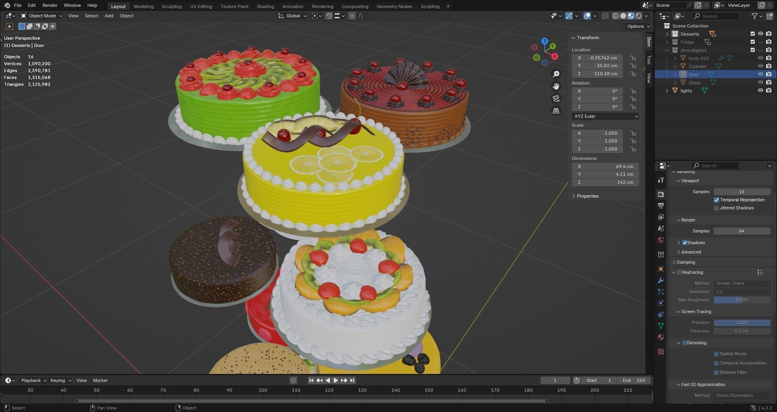Open the Scene properties tab icon
Screen dimensions: 777x412
click(x=661, y=228)
